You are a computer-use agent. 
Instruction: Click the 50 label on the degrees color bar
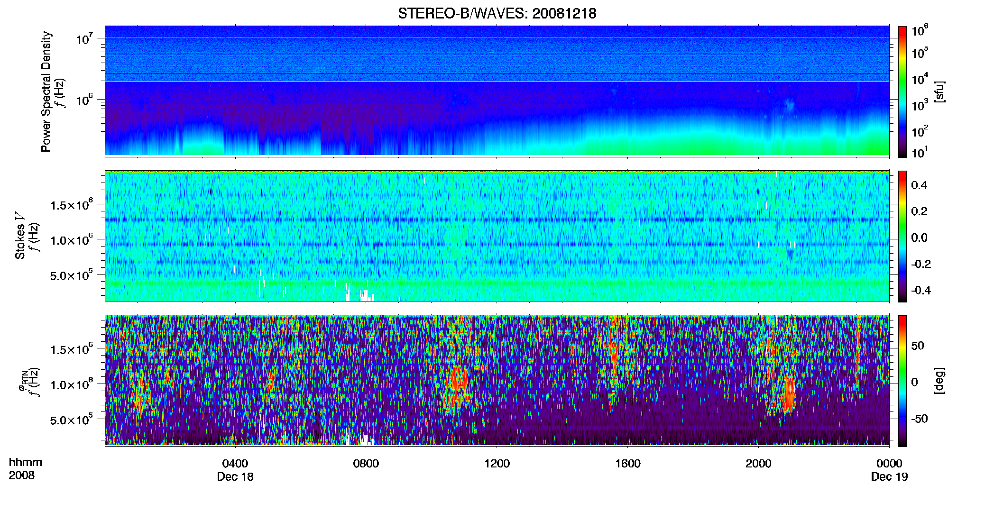(918, 346)
